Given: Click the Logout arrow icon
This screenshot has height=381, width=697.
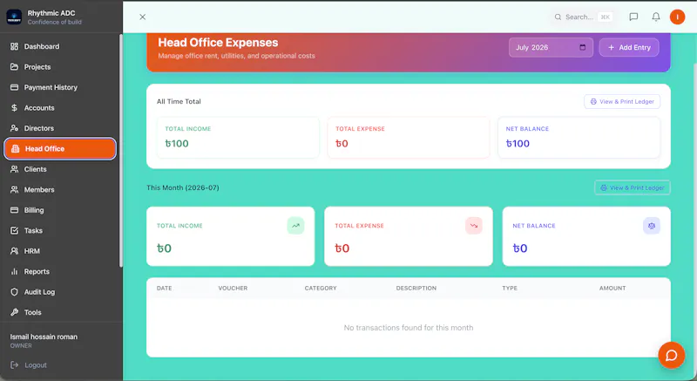Looking at the screenshot, I should [x=14, y=365].
